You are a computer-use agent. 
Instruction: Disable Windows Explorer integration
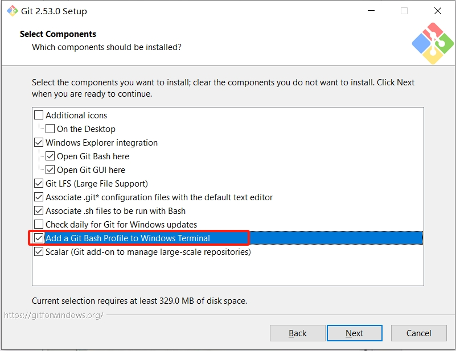point(38,142)
